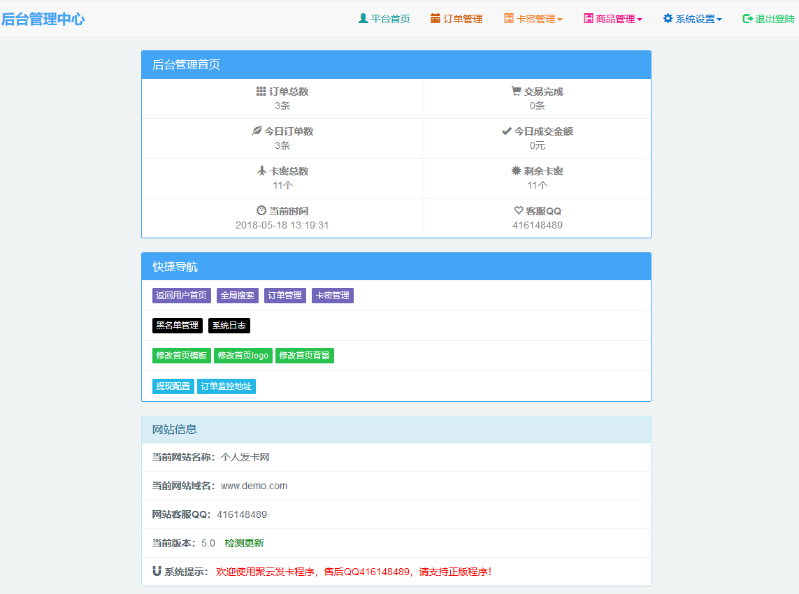The width and height of the screenshot is (799, 594).
Task: Click the green 修改首页logo button
Action: point(243,356)
